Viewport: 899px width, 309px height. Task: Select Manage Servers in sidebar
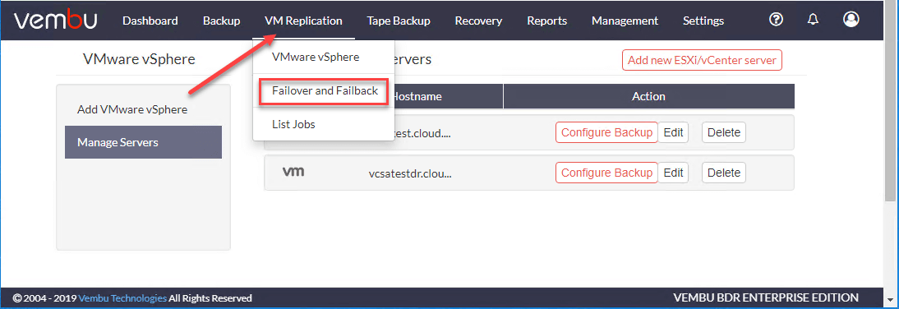tap(143, 142)
